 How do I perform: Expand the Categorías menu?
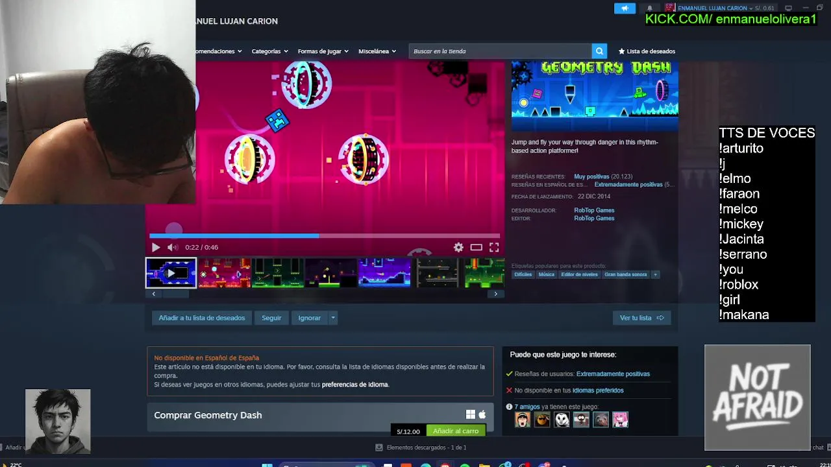click(269, 51)
